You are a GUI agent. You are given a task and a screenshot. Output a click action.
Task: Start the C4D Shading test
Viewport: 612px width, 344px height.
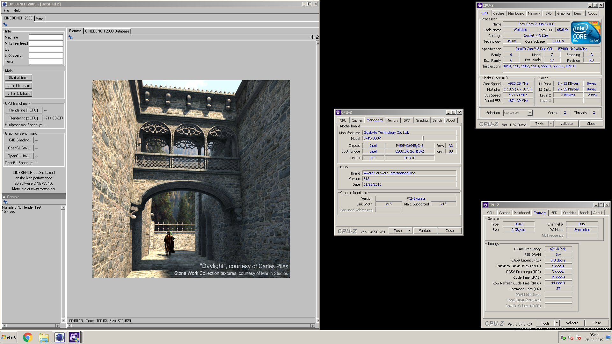(x=19, y=140)
